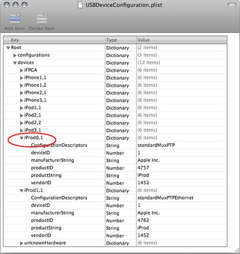Select manufacturerString key under iProd0,1

(x=52, y=160)
